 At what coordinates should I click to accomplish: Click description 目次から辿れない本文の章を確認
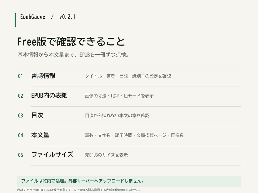[x=117, y=116]
